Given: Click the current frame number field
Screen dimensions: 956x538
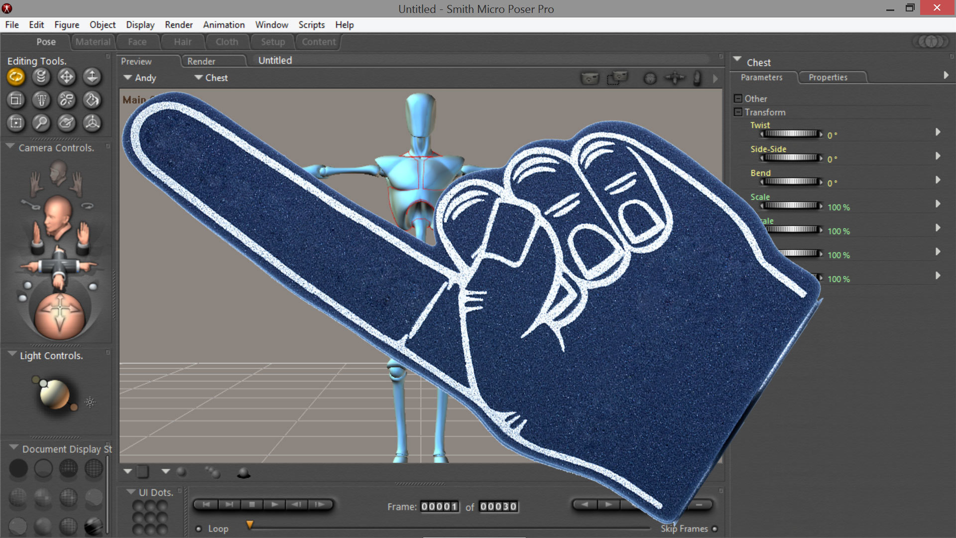Looking at the screenshot, I should (439, 507).
